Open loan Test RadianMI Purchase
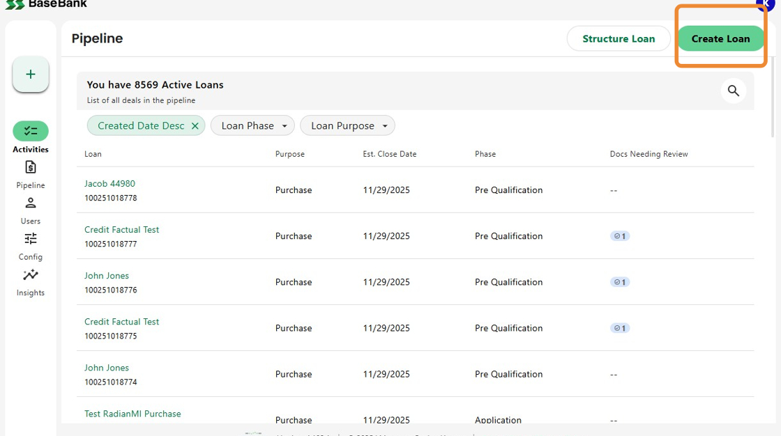This screenshot has width=781, height=436. point(132,414)
